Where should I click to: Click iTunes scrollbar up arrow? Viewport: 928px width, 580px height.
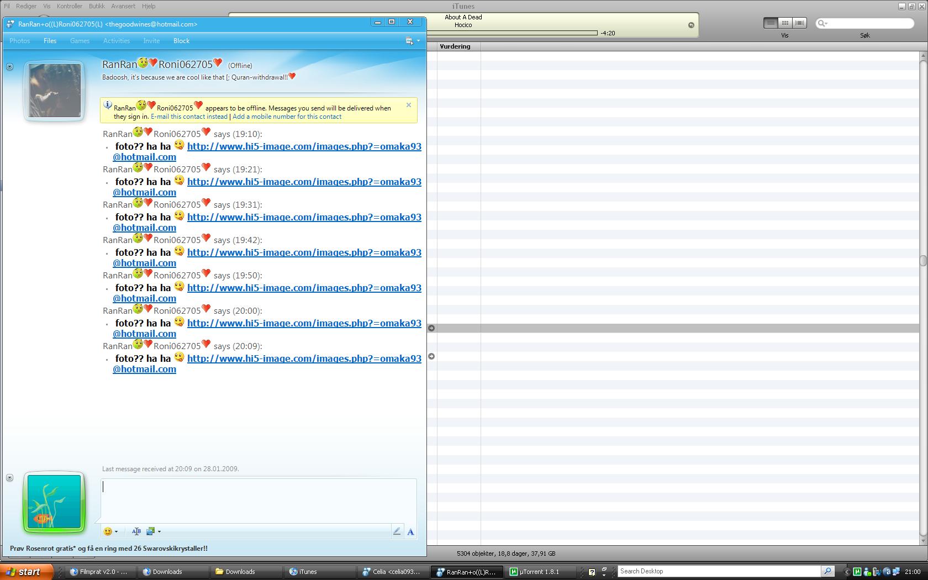(923, 56)
